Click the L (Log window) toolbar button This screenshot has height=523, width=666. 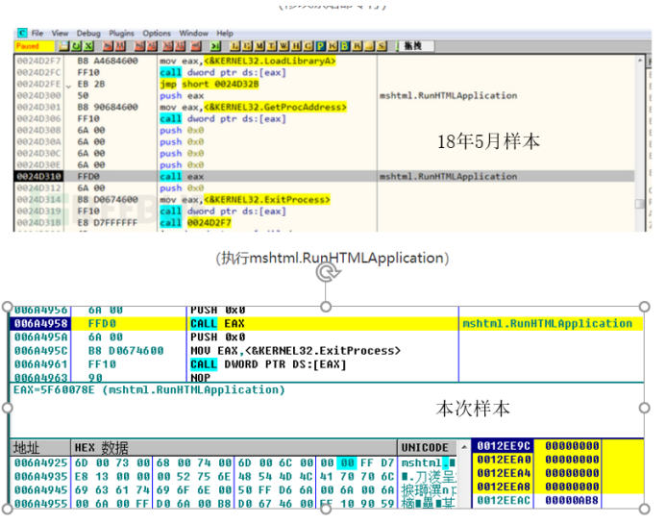click(x=234, y=45)
